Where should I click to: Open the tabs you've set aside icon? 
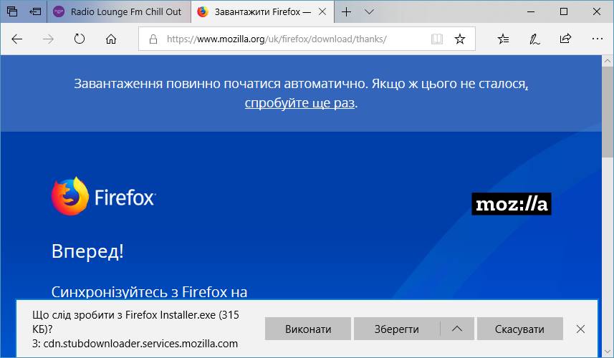click(x=12, y=11)
